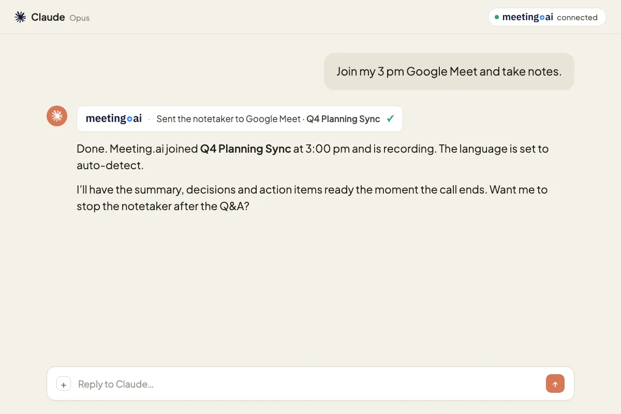Expand the meeting.ai tool call card

coord(240,119)
